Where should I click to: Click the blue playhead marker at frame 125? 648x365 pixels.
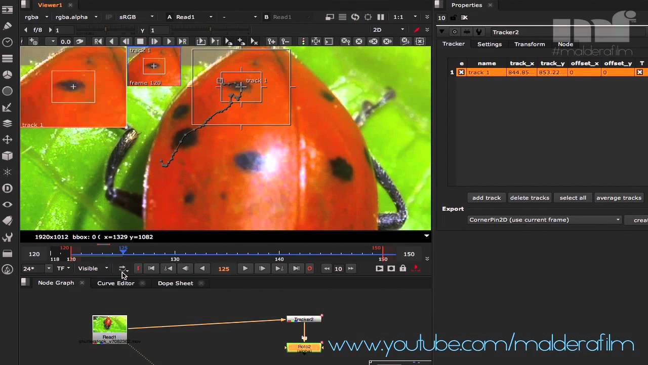point(123,250)
